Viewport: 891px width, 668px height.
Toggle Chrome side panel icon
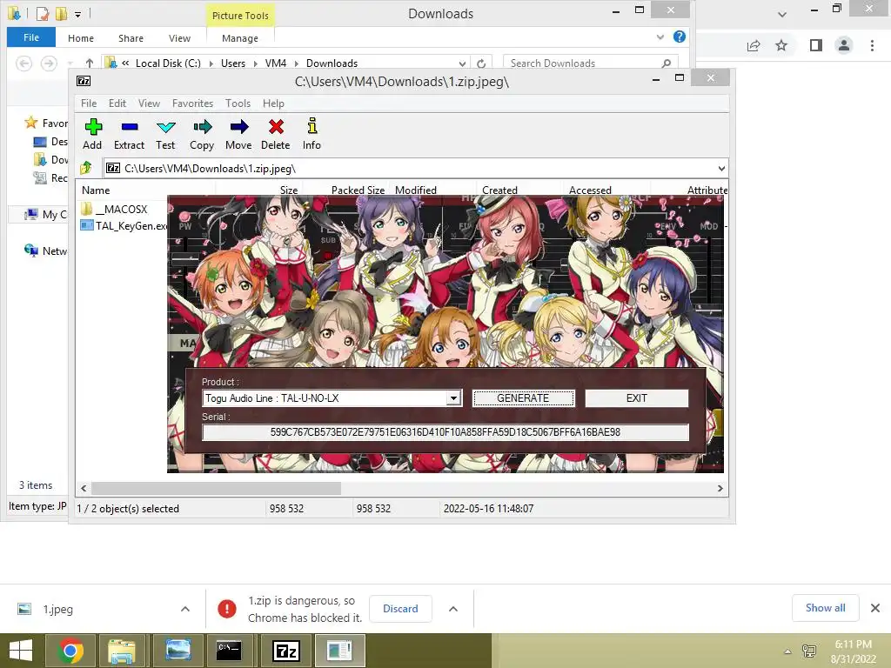coord(816,45)
